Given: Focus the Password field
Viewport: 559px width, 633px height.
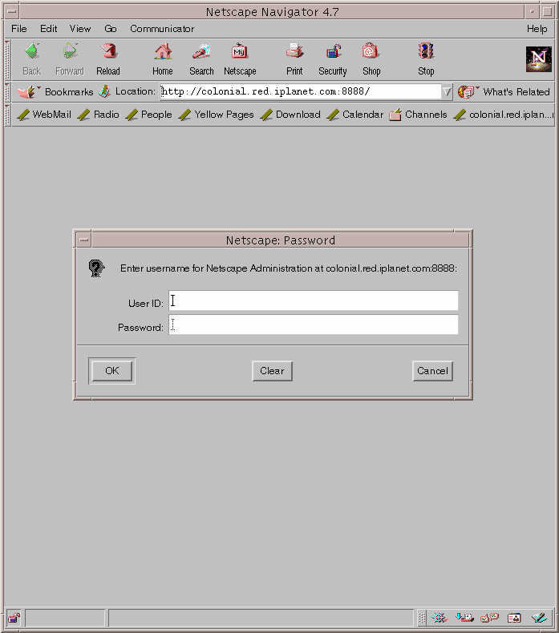Looking at the screenshot, I should pos(314,325).
